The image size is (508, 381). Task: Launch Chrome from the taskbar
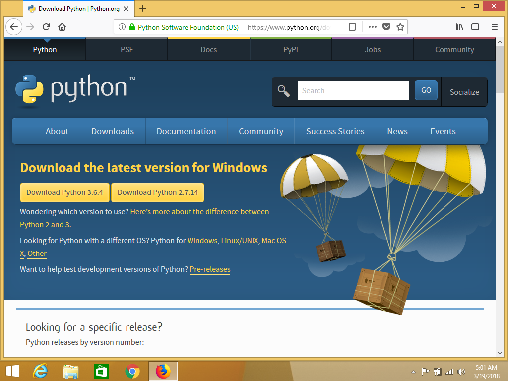click(x=132, y=371)
